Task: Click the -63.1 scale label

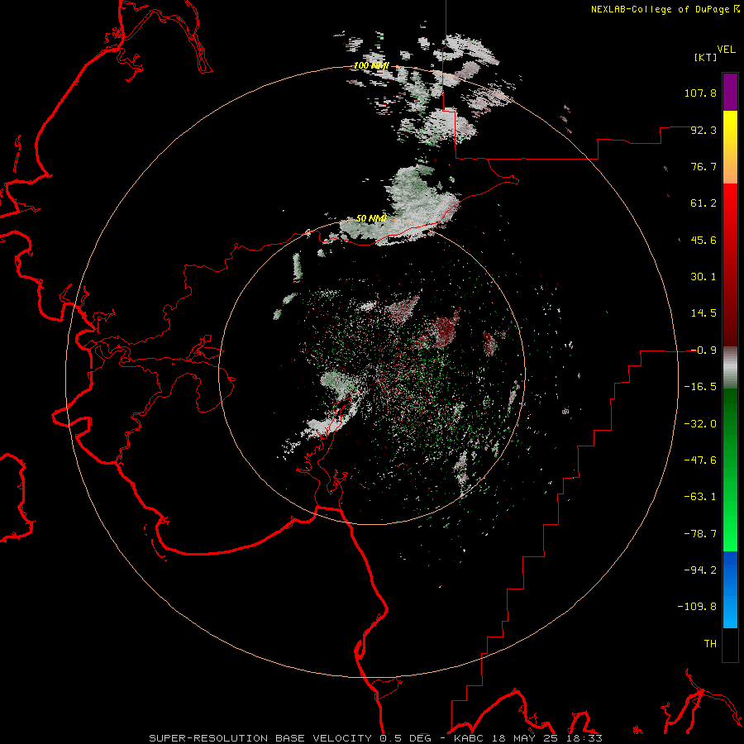Action: point(700,497)
